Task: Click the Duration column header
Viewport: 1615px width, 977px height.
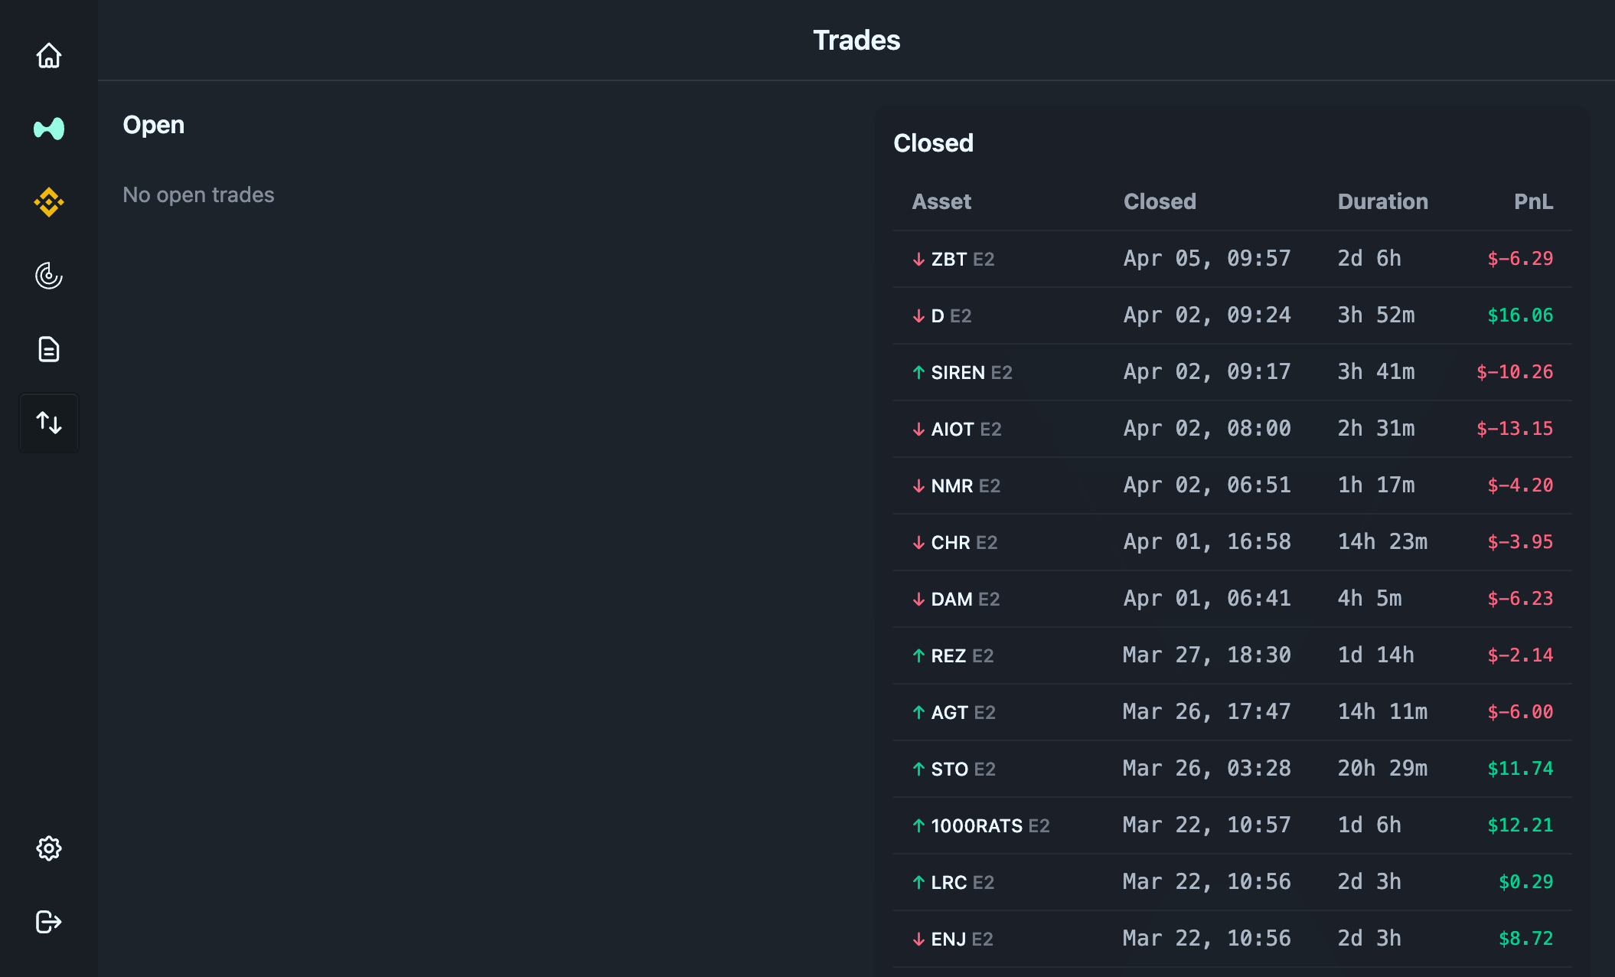Action: point(1383,201)
